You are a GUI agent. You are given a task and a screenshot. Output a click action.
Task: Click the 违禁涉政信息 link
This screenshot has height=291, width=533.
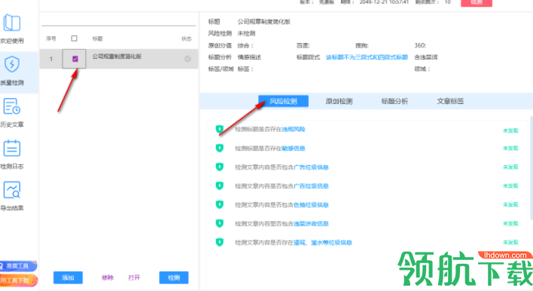pos(311,224)
